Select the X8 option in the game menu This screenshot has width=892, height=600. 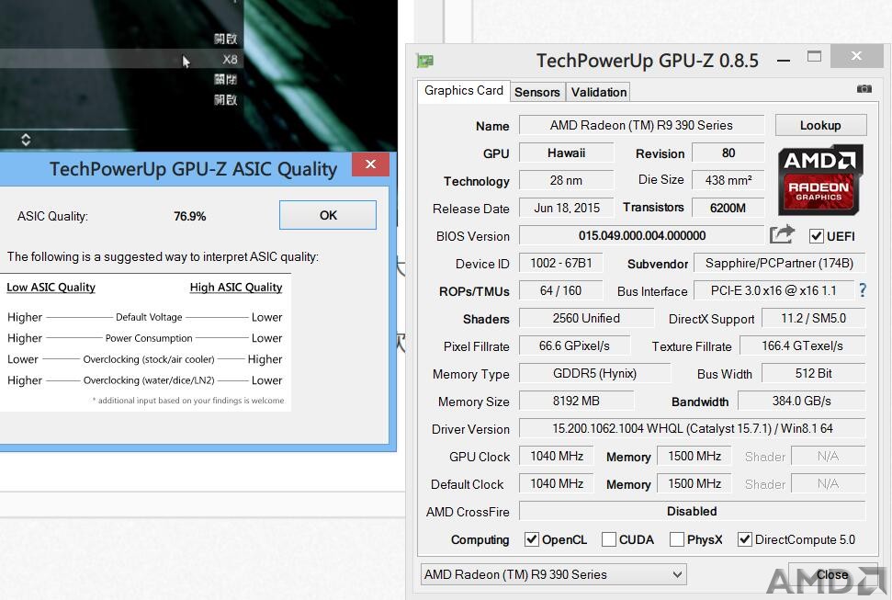point(230,59)
